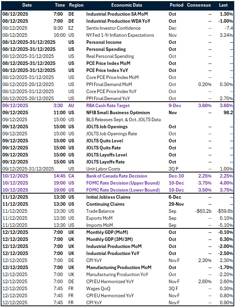Select the Initial Jobless Claims cell
The width and height of the screenshot is (235, 307).
tap(108, 197)
